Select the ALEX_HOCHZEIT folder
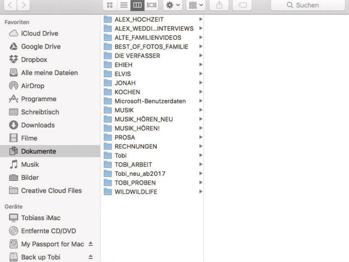 [x=152, y=19]
